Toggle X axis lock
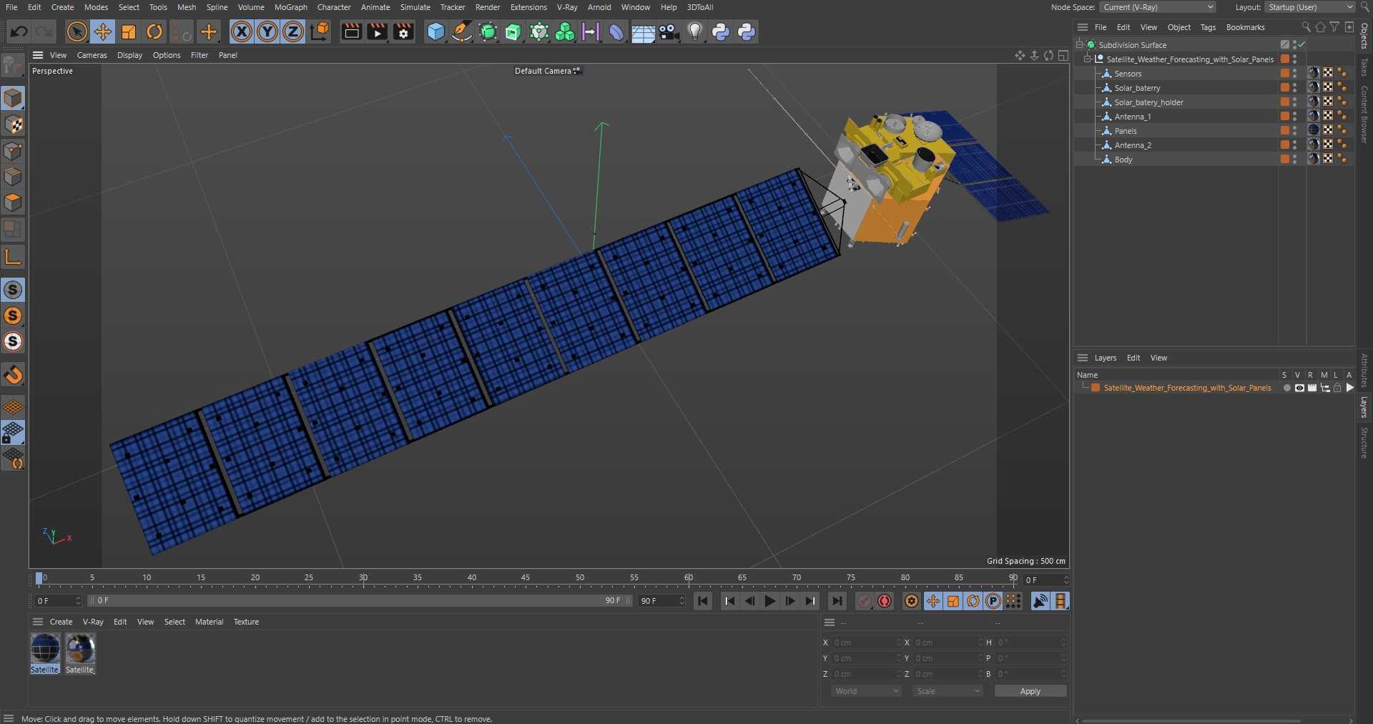This screenshot has width=1373, height=724. point(242,31)
